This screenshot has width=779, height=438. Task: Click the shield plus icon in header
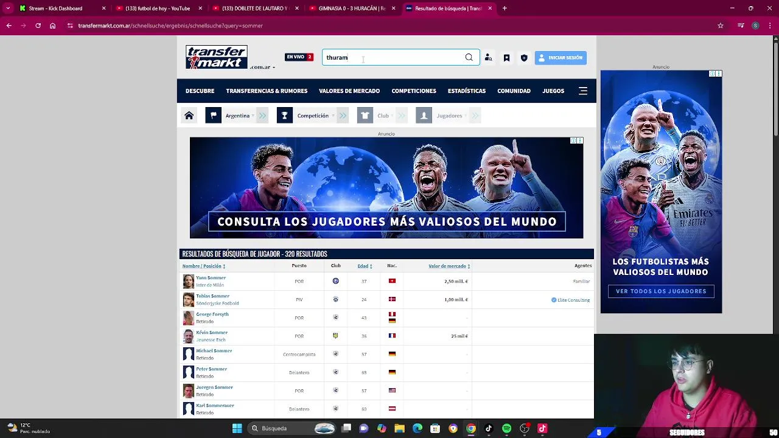[524, 58]
